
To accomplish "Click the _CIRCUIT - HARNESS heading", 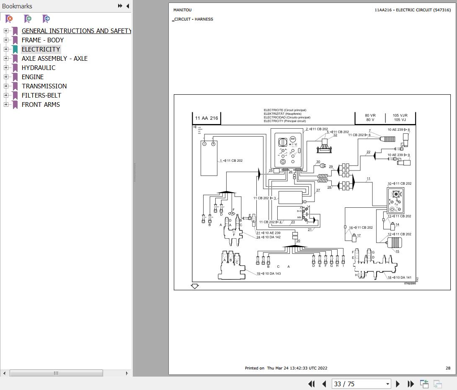I will 193,19.
